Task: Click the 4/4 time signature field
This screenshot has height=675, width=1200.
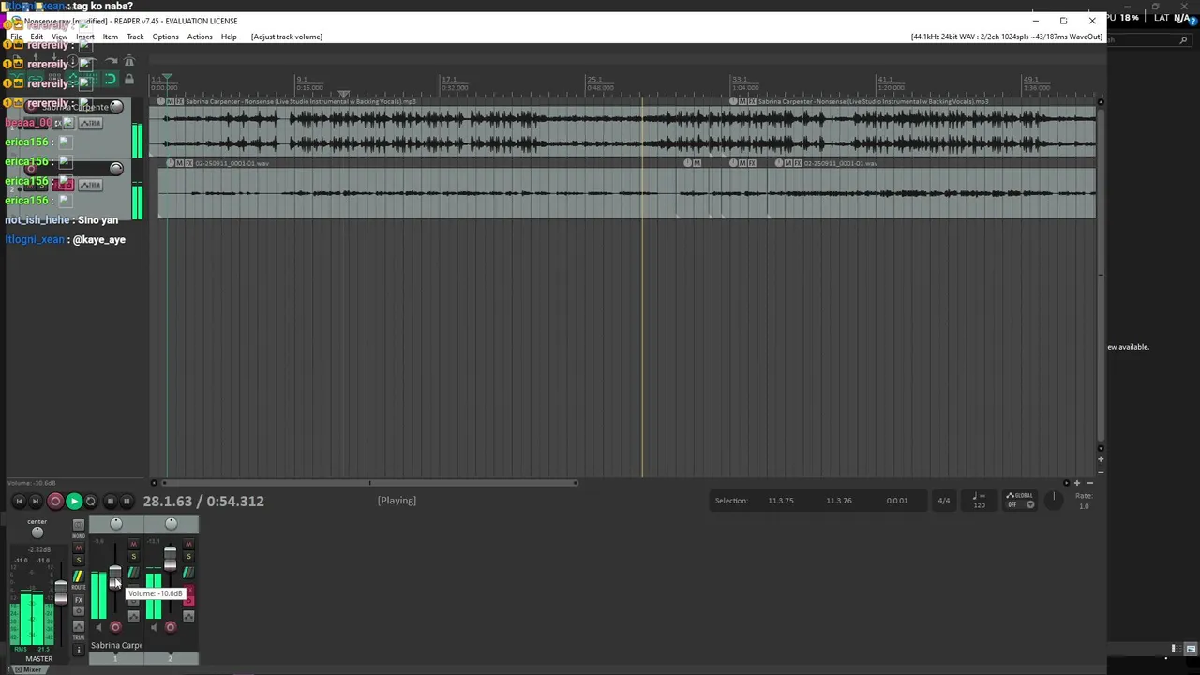Action: [944, 501]
